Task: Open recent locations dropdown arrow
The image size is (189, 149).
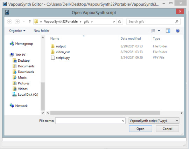Action: [24, 22]
